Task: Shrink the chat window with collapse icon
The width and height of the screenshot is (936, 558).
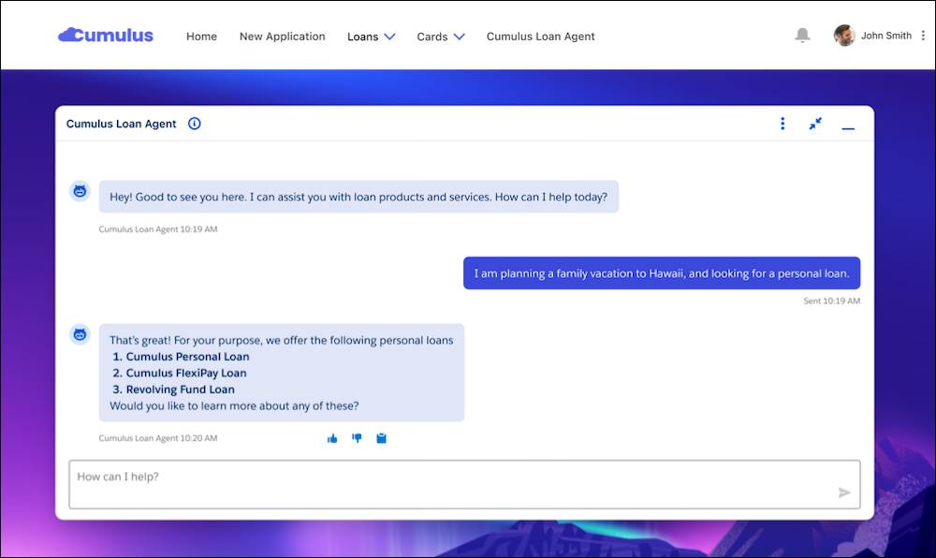Action: (815, 124)
